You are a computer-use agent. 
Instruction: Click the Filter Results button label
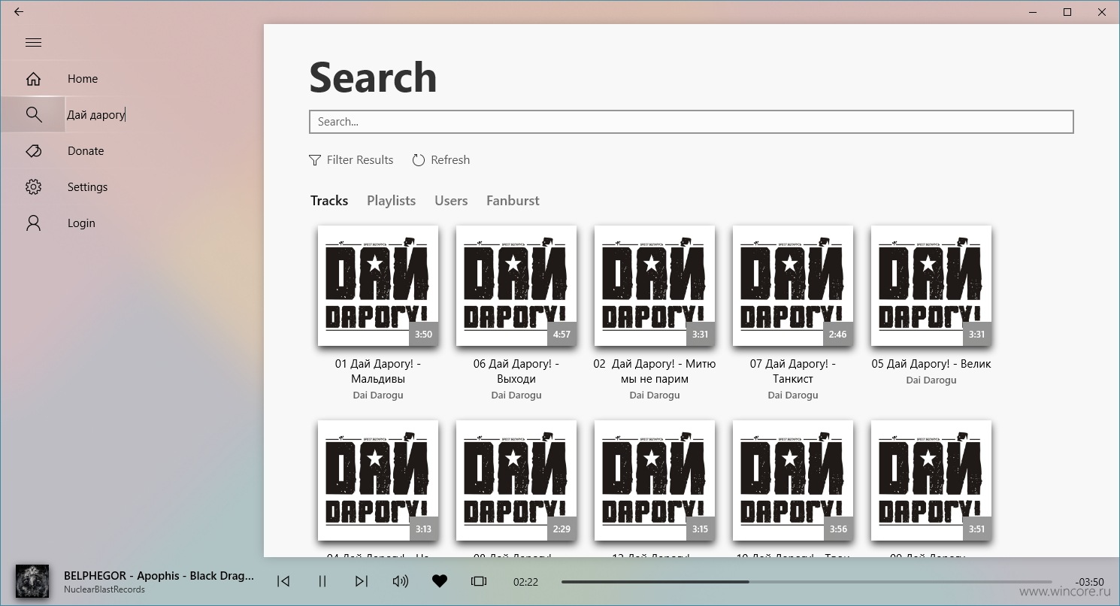click(x=360, y=160)
